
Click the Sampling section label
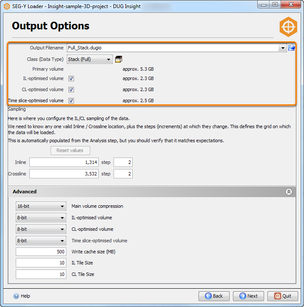(17, 109)
